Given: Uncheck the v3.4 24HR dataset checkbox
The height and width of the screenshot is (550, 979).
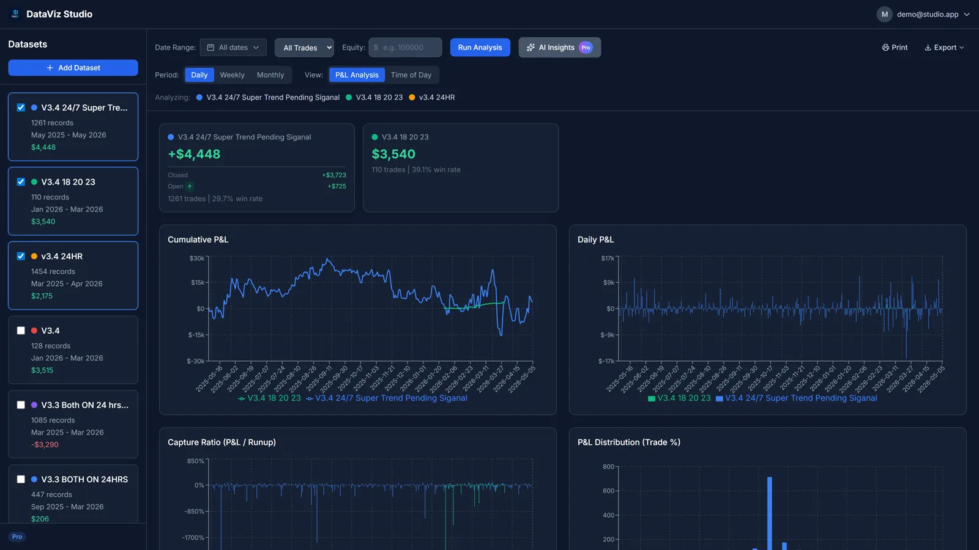Looking at the screenshot, I should tap(21, 257).
